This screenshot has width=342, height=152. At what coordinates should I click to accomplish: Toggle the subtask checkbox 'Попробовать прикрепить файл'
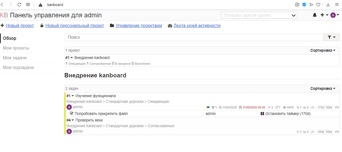tap(72, 114)
